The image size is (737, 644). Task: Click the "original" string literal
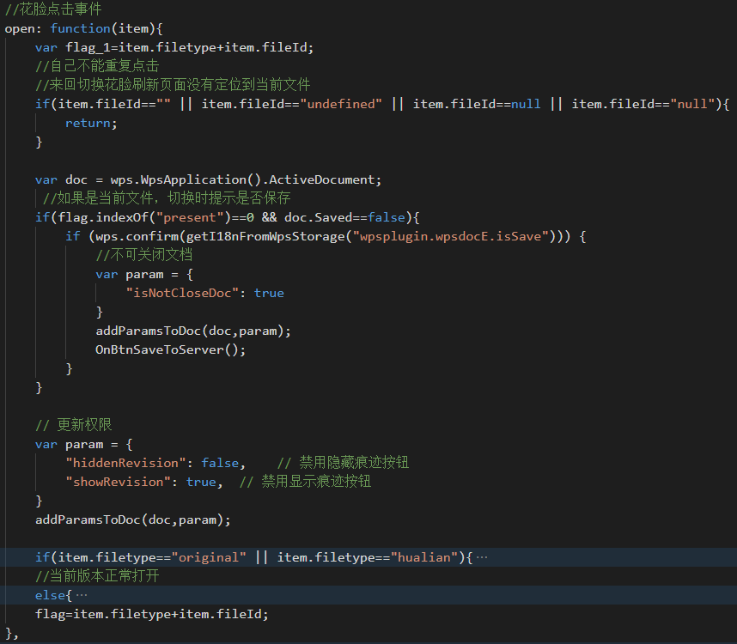208,557
